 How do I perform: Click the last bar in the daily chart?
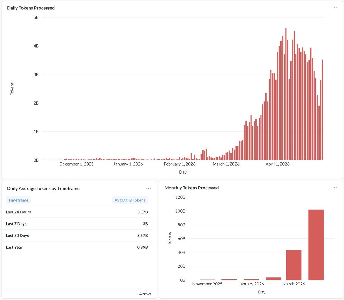(322, 110)
